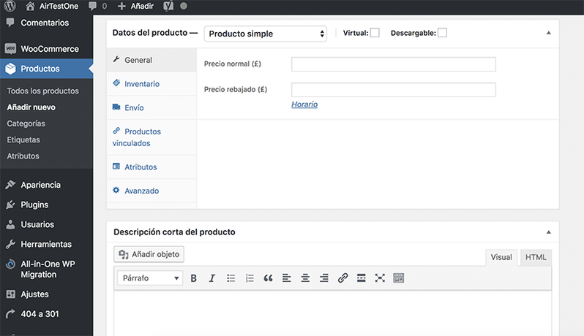Apply blockquote formatting
This screenshot has width=584, height=336.
[268, 278]
